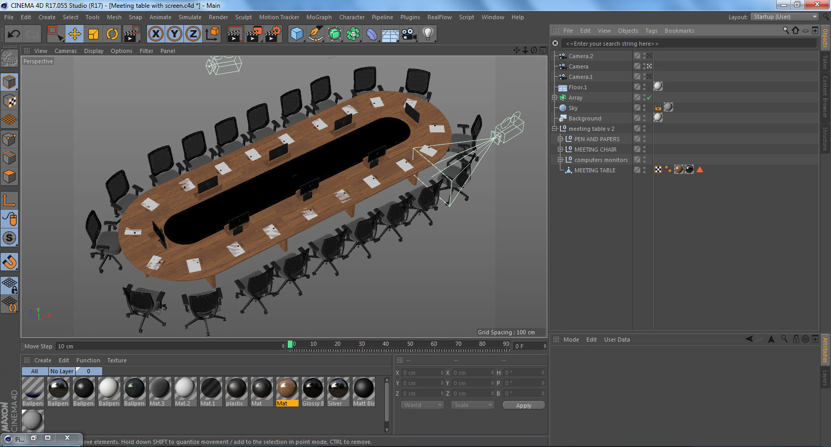Viewport: 831px width, 447px height.
Task: Open the Edit Render Settings icon
Action: pyautogui.click(x=273, y=34)
